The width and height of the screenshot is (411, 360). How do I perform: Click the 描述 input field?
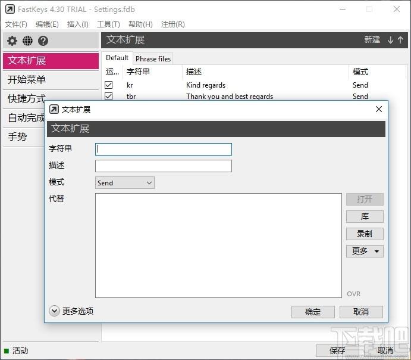(x=164, y=166)
